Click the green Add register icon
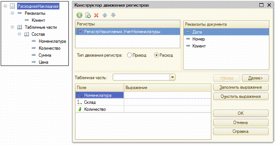Image resolution: width=276 pixels, height=145 pixels. coord(80,15)
